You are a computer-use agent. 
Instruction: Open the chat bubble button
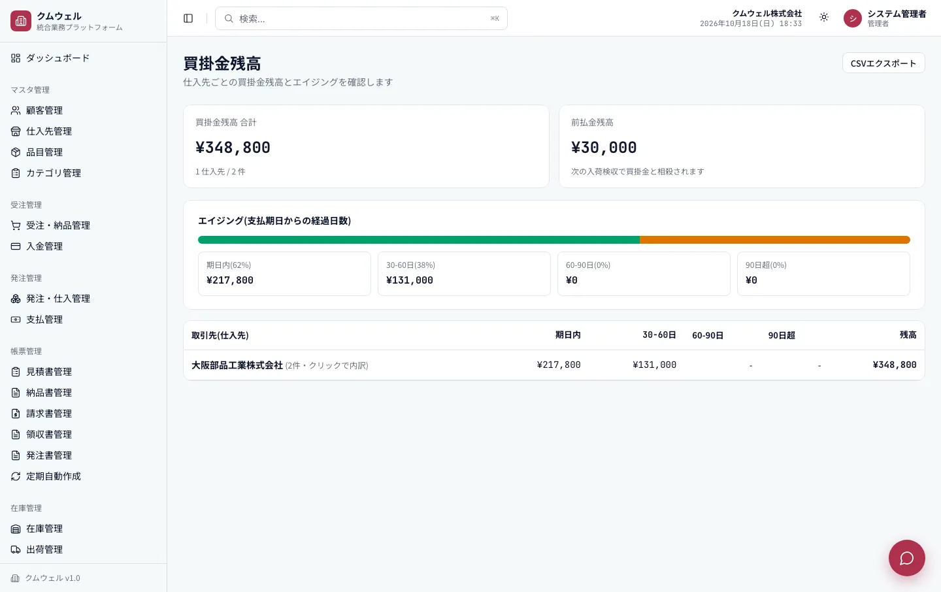coord(906,558)
